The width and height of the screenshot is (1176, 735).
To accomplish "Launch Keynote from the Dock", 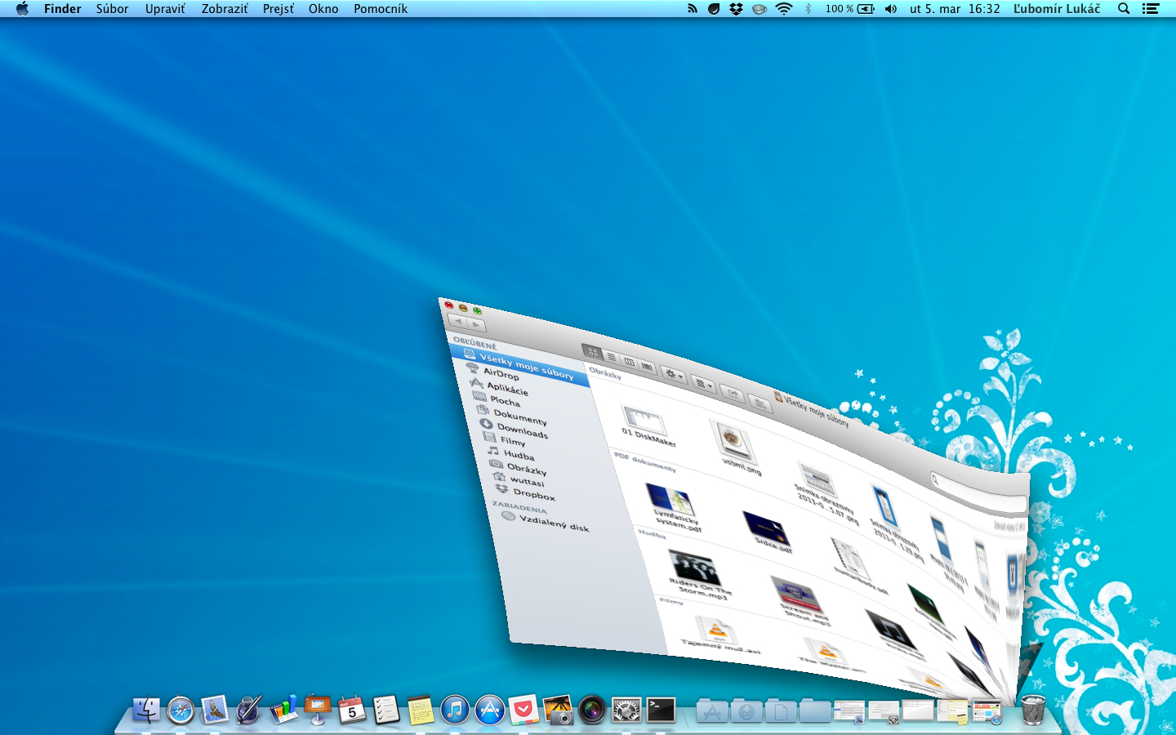I will click(x=317, y=709).
